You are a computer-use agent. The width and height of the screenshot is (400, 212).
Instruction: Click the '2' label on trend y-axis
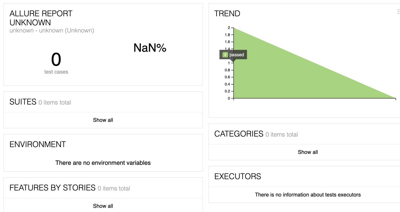229,28
